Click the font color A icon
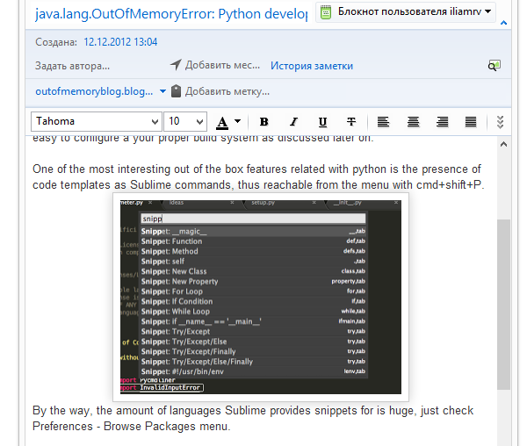 click(222, 123)
